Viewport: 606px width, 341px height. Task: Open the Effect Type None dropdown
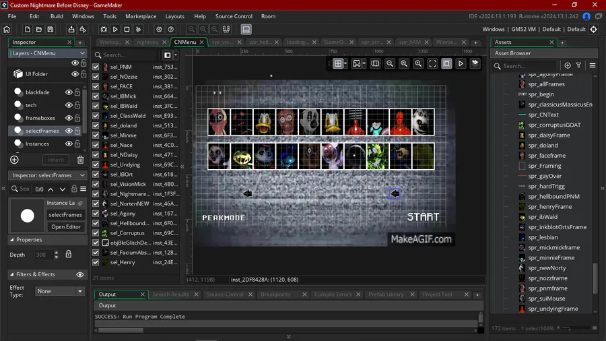click(60, 291)
